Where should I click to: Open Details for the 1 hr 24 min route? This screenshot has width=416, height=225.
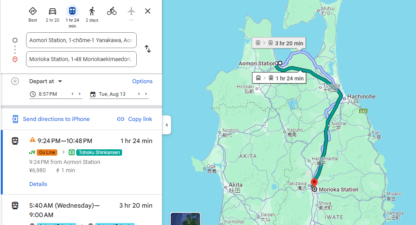pyautogui.click(x=38, y=184)
